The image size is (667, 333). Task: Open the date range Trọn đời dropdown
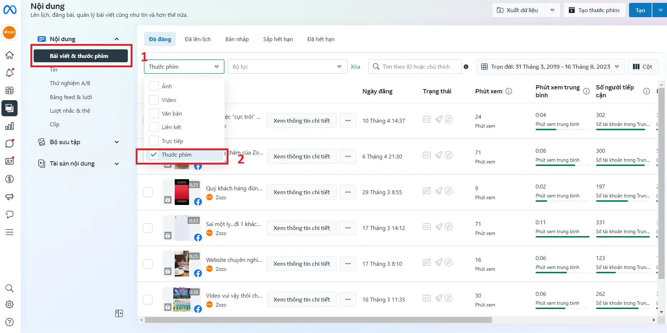(x=550, y=67)
